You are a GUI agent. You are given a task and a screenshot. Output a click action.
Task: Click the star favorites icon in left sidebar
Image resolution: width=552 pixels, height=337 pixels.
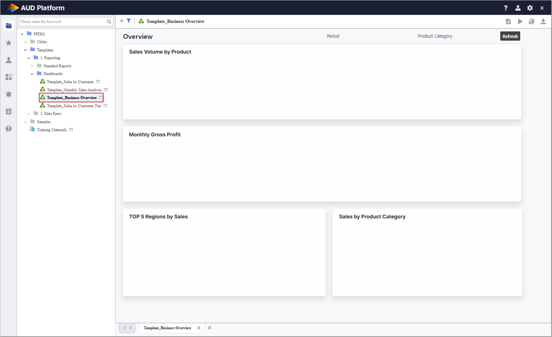9,43
